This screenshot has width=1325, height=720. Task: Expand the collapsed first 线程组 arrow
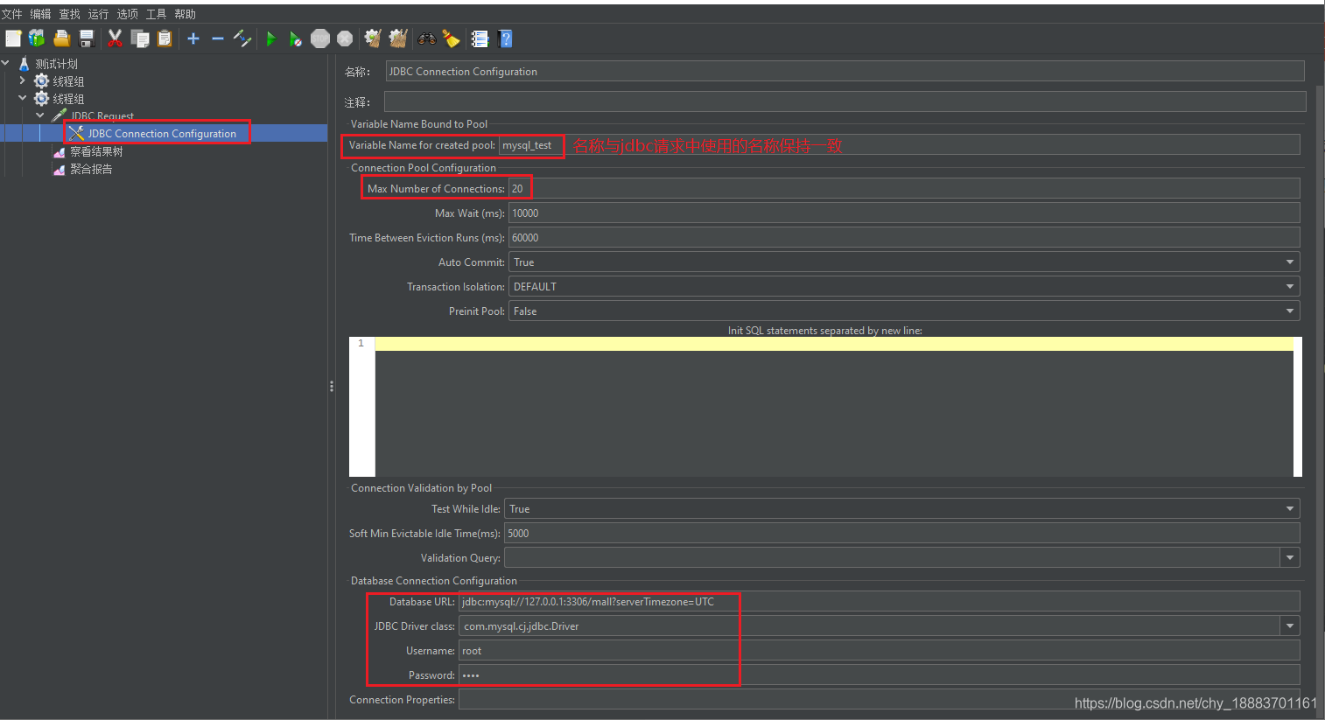coord(23,80)
